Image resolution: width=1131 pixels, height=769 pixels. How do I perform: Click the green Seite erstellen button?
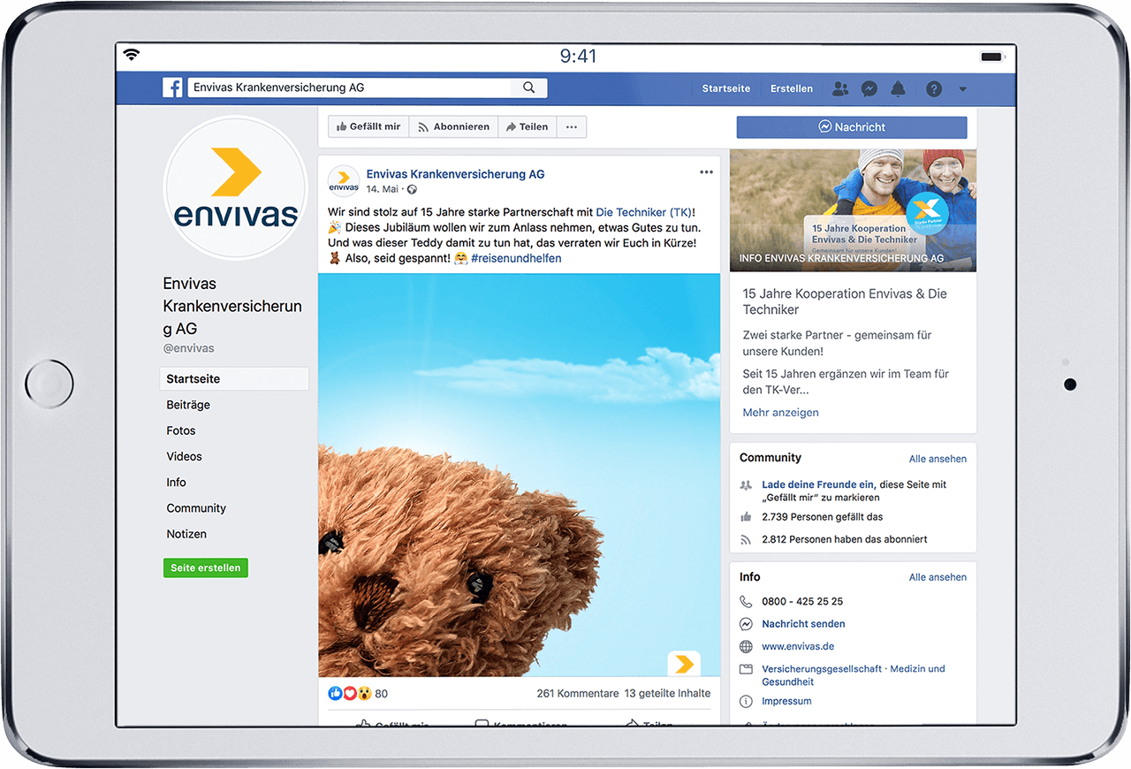pos(206,567)
